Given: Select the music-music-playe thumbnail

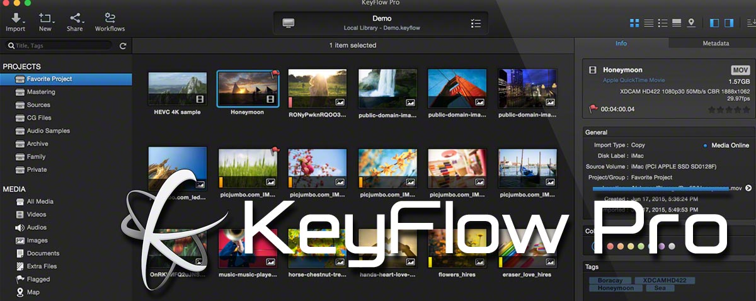Looking at the screenshot, I should (248, 247).
